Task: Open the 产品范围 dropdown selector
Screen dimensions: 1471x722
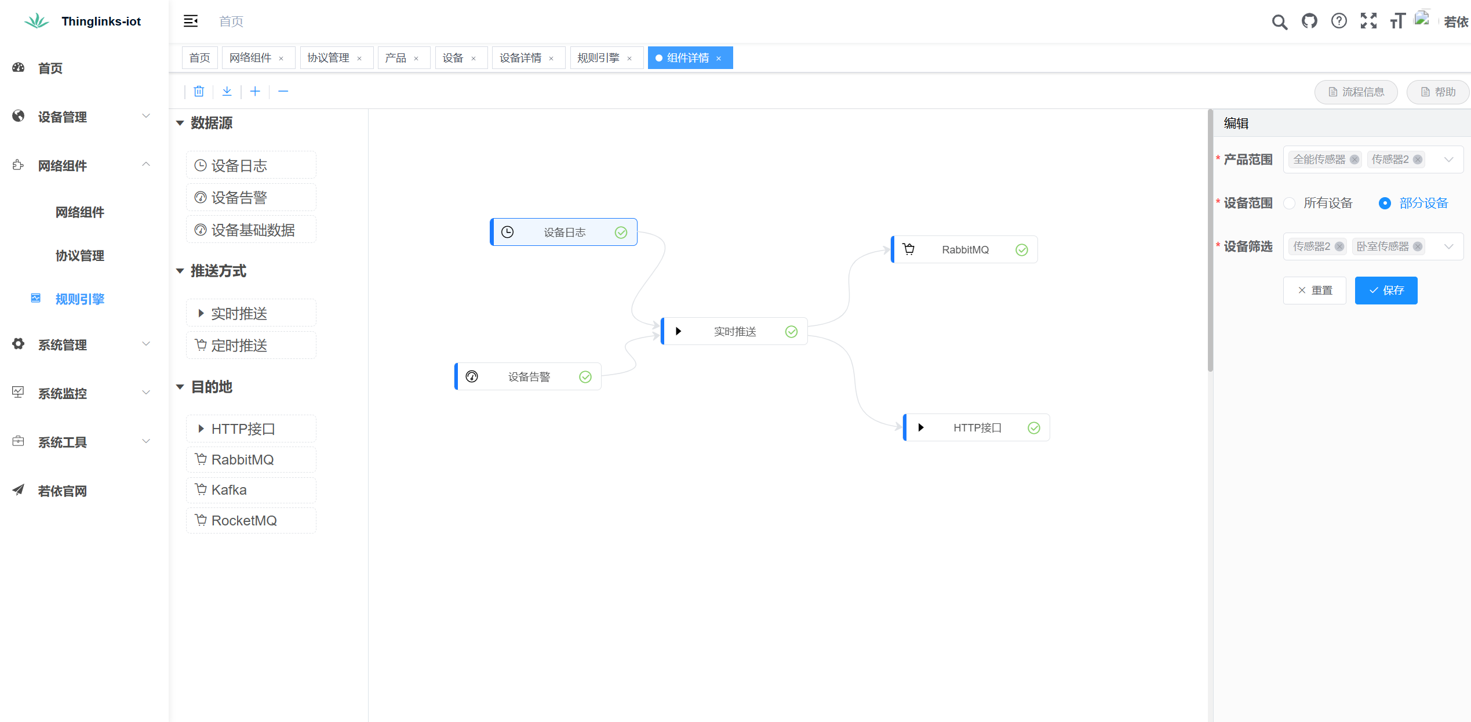Action: 1449,159
